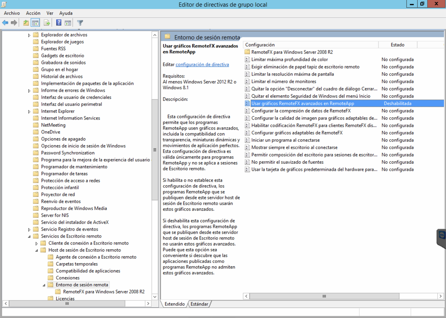Click the folder icon next to OneDrive
The image size is (446, 318).
coord(36,132)
